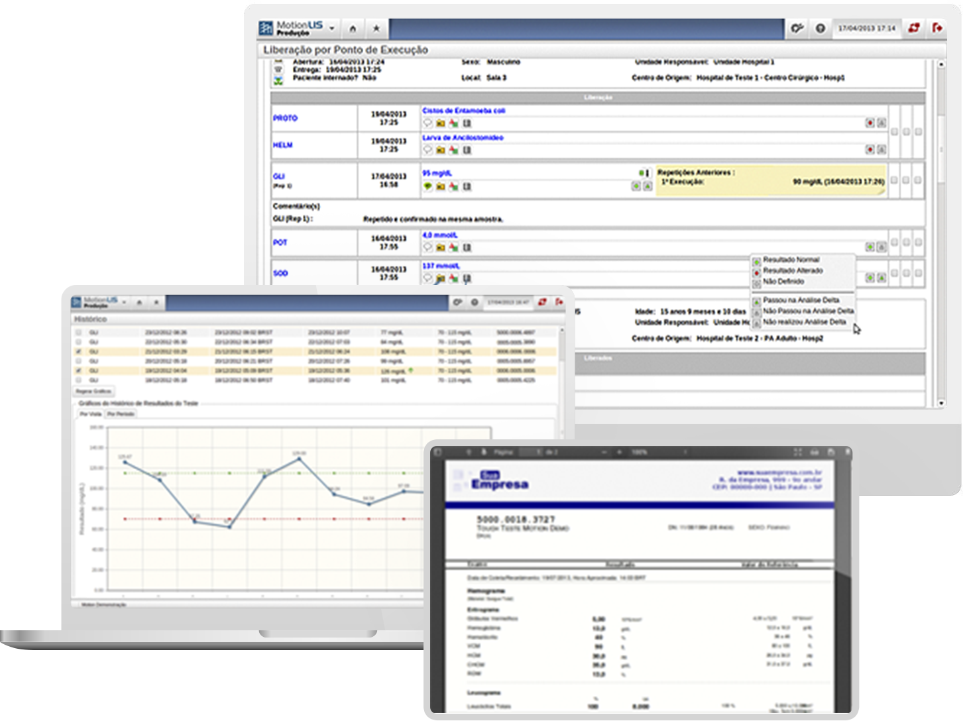The width and height of the screenshot is (963, 721).
Task: Open the PDF viewer zoom percentage dropdown
Action: (640, 452)
